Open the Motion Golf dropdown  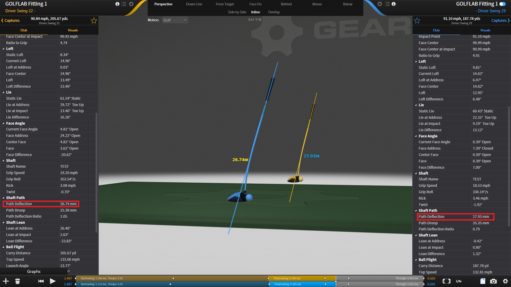pyautogui.click(x=175, y=20)
